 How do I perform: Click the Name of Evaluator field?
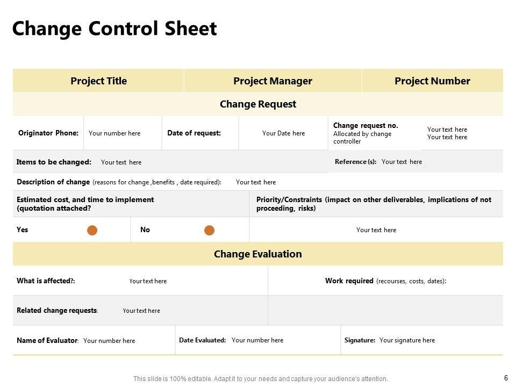click(109, 341)
